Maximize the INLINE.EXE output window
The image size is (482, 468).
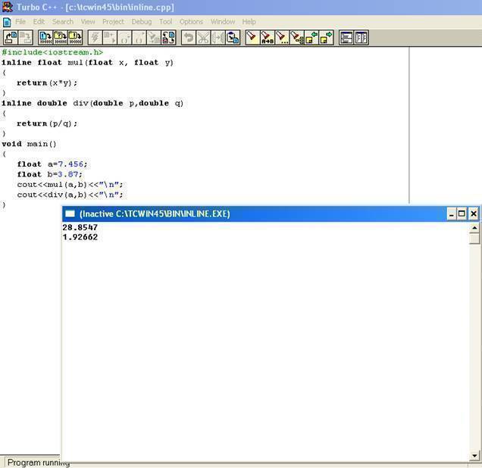[462, 214]
